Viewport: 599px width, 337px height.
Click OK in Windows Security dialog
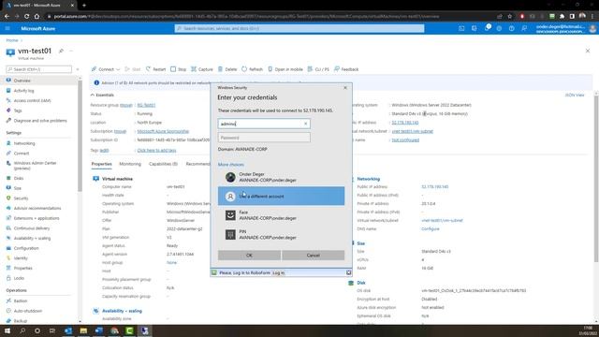pos(249,256)
